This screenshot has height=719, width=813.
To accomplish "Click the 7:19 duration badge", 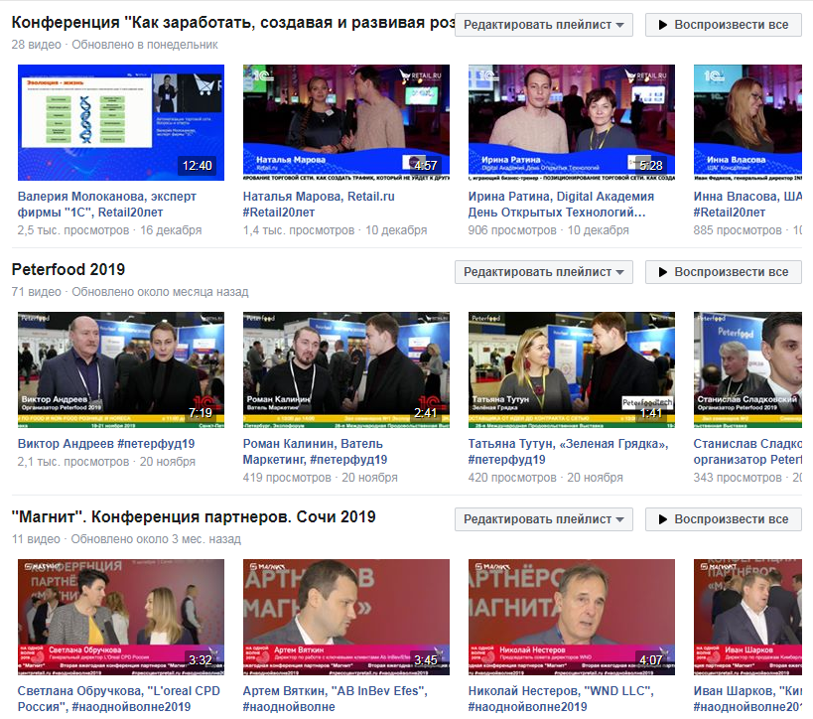I will pyautogui.click(x=201, y=413).
